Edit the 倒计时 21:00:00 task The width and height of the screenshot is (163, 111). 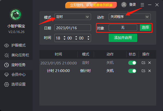143,71
